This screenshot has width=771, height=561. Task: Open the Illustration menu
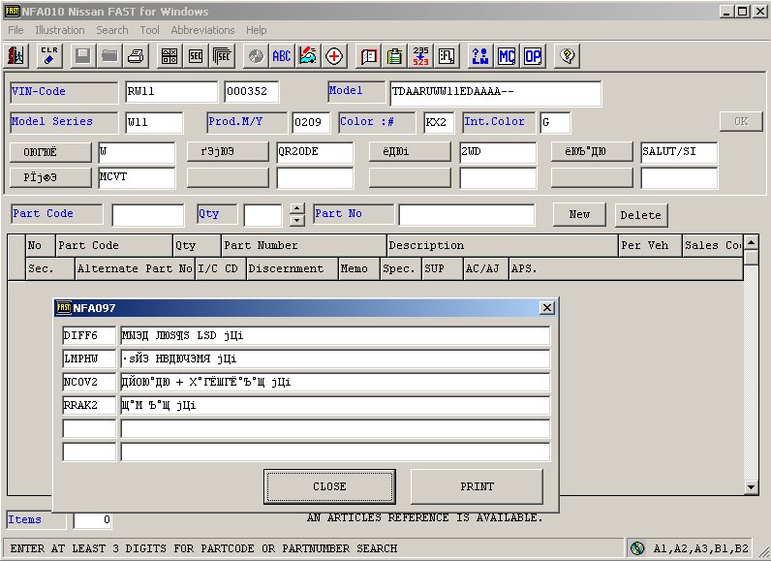[x=60, y=30]
